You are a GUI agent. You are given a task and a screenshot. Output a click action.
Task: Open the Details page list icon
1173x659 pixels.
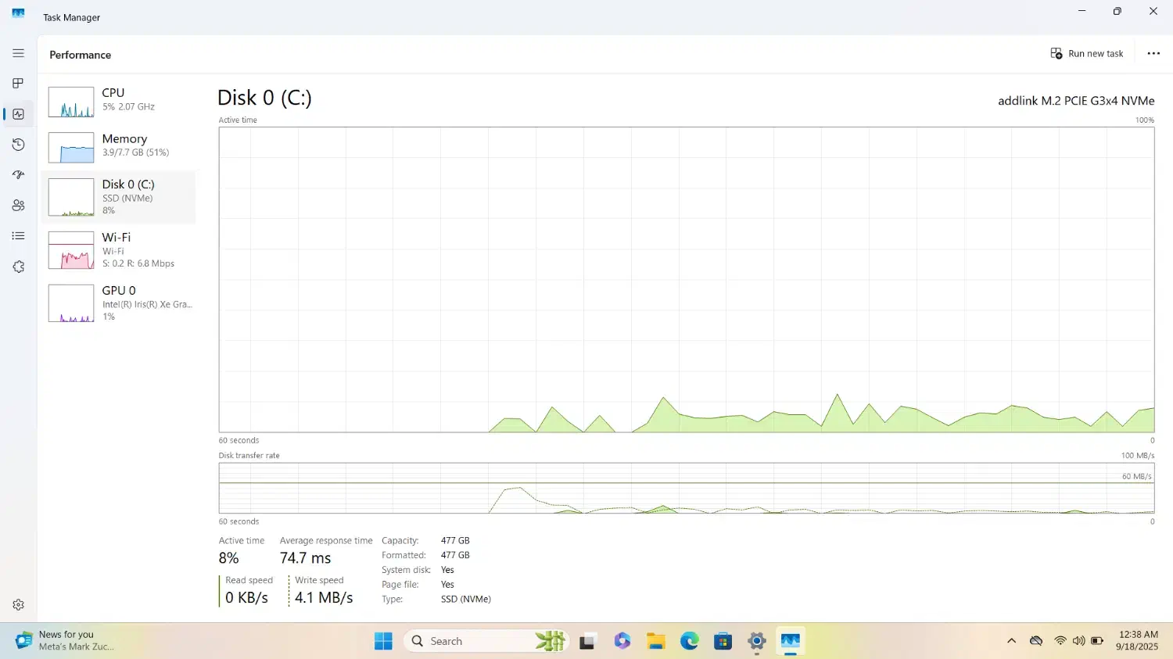tap(19, 236)
